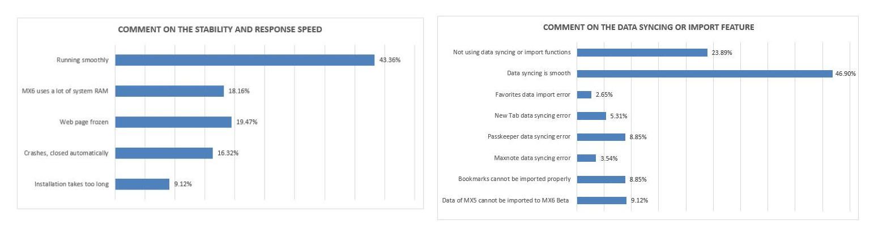
Task: Select the Web page frozen bar
Action: point(173,122)
